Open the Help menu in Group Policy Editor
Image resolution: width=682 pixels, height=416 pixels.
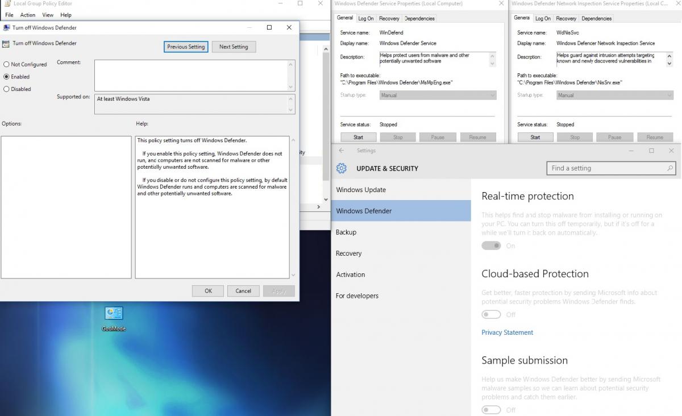[66, 15]
